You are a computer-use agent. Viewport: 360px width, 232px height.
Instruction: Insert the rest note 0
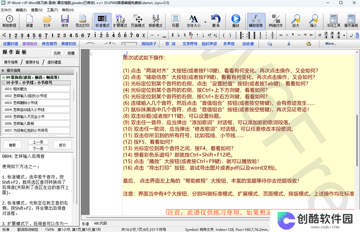pyautogui.click(x=138, y=35)
